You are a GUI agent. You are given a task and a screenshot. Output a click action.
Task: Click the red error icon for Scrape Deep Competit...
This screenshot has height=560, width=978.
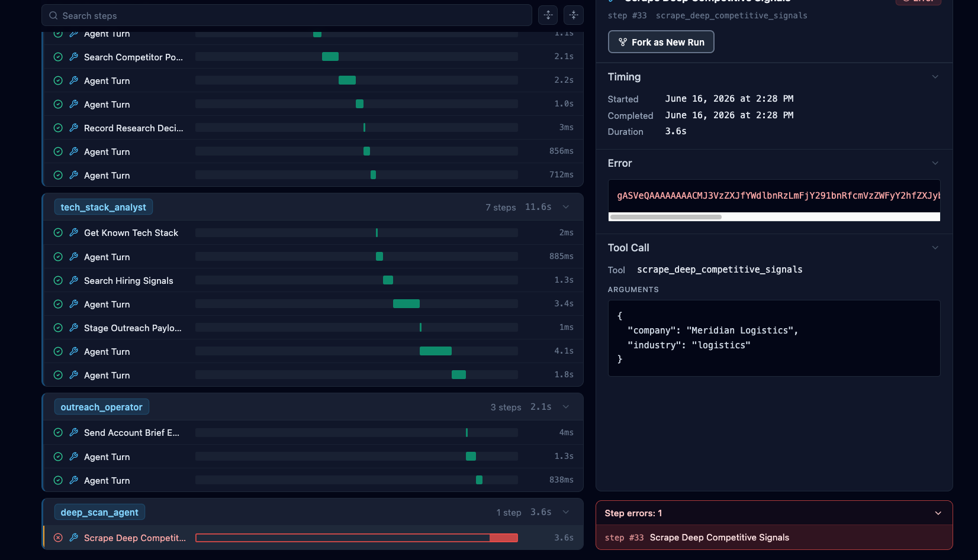[x=58, y=538]
